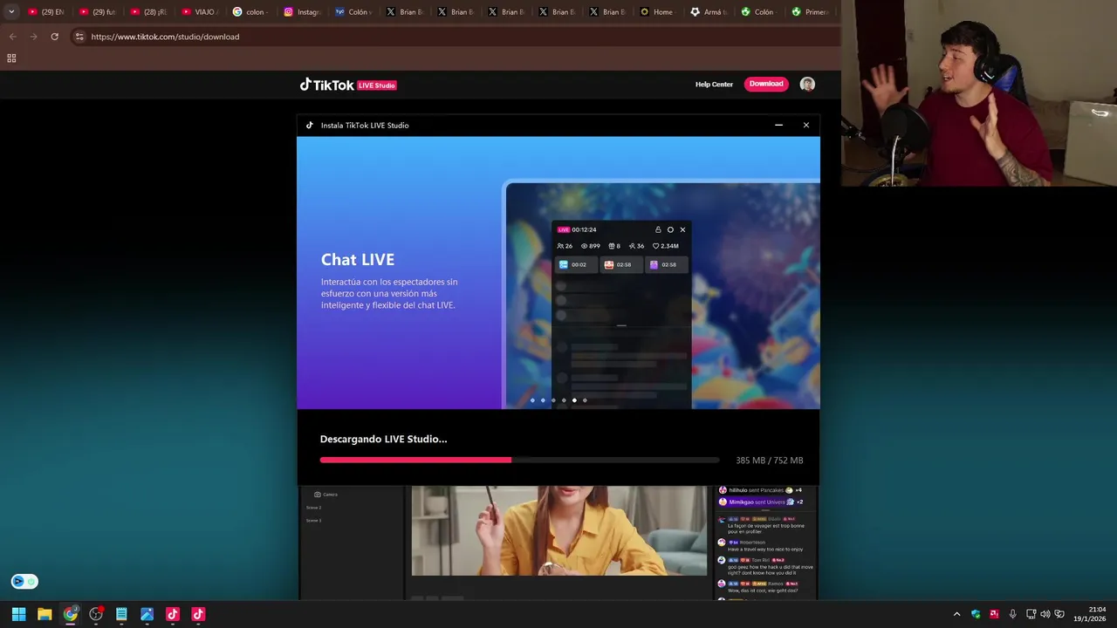
Task: Open the apps grid in bookmarks bar
Action: [x=11, y=58]
